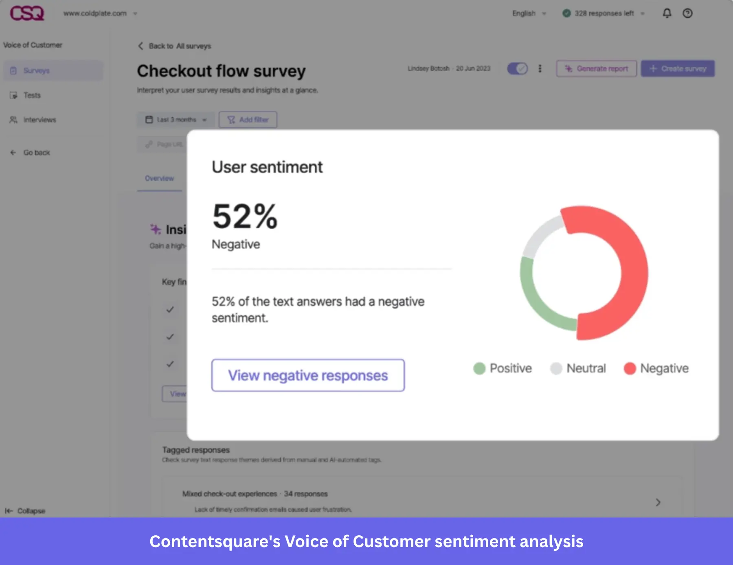Open the www.coldplate.com site dropdown
Viewport: 733px width, 565px height.
coord(101,13)
